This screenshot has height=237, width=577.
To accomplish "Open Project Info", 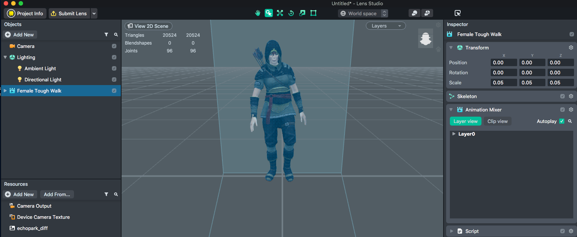I will pyautogui.click(x=25, y=13).
